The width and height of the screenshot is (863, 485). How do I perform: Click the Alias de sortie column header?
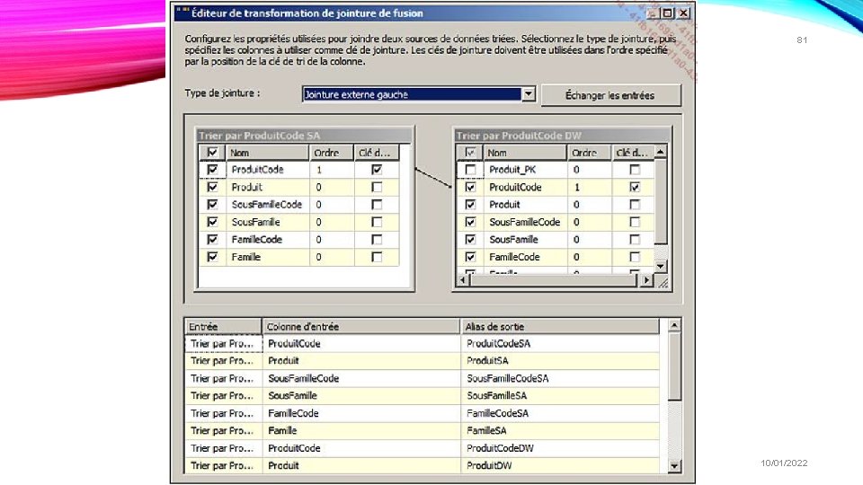pos(560,327)
